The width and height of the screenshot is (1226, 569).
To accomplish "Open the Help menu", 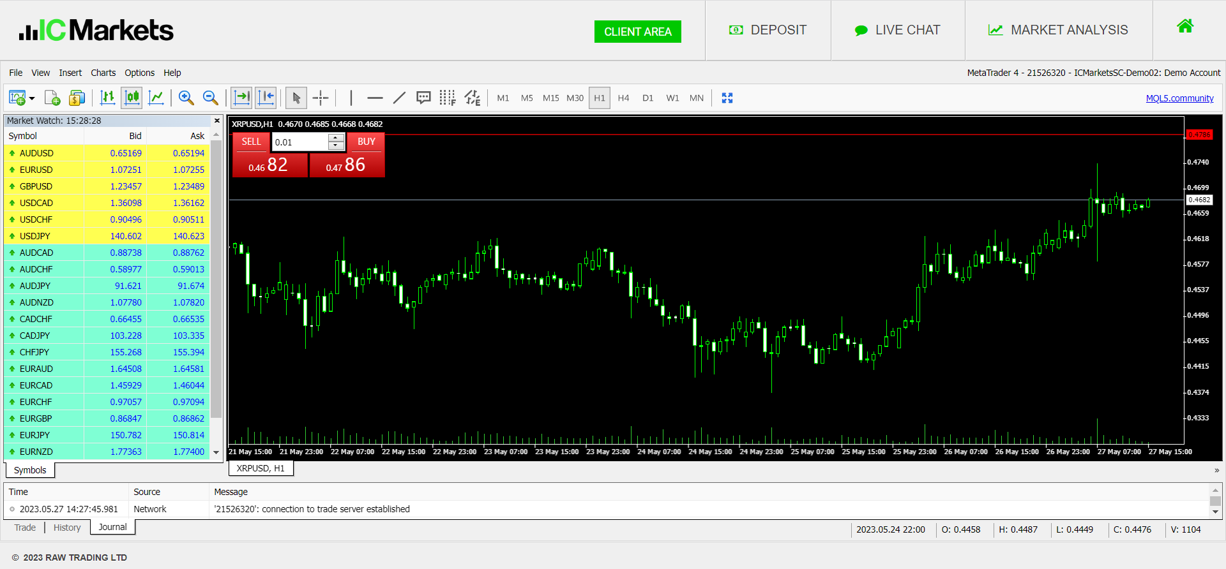I will (x=172, y=73).
